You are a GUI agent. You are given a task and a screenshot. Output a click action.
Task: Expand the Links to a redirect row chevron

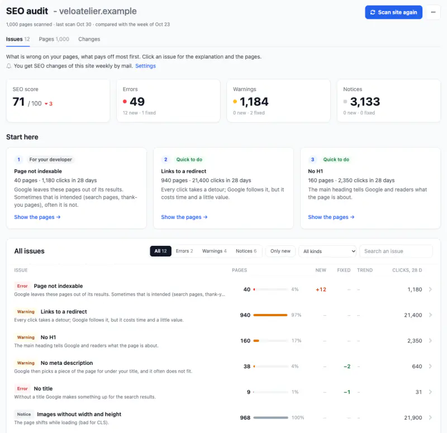(x=430, y=315)
